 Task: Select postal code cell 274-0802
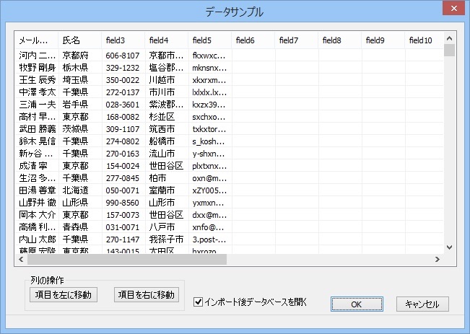click(x=123, y=141)
